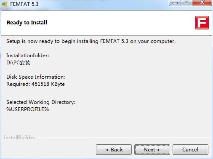Cancel the FEMFAT installation

pyautogui.click(x=190, y=150)
